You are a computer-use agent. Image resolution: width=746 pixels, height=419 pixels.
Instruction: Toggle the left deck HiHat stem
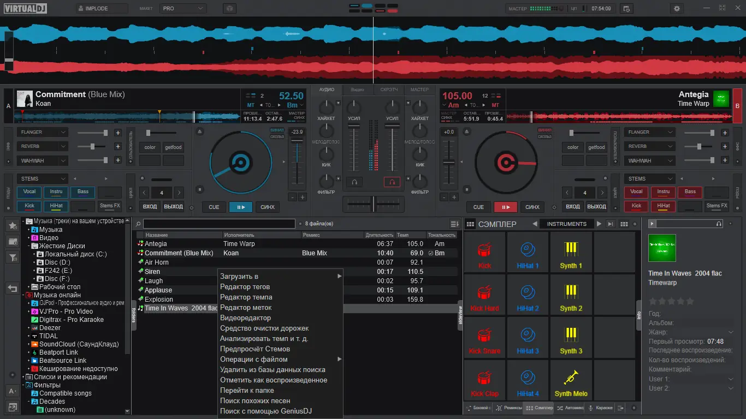pyautogui.click(x=56, y=206)
